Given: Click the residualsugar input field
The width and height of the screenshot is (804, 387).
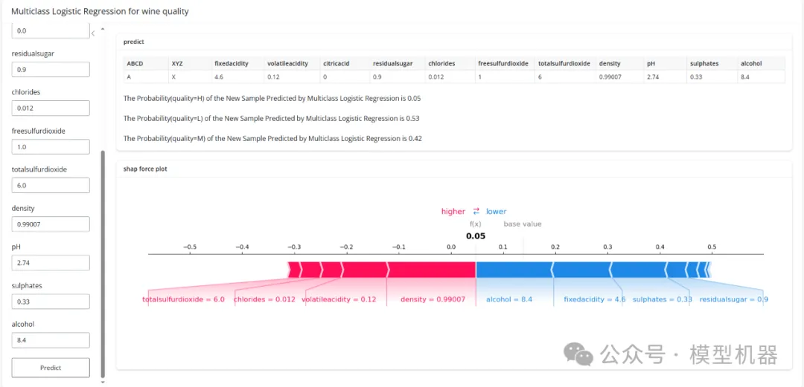Looking at the screenshot, I should point(51,69).
